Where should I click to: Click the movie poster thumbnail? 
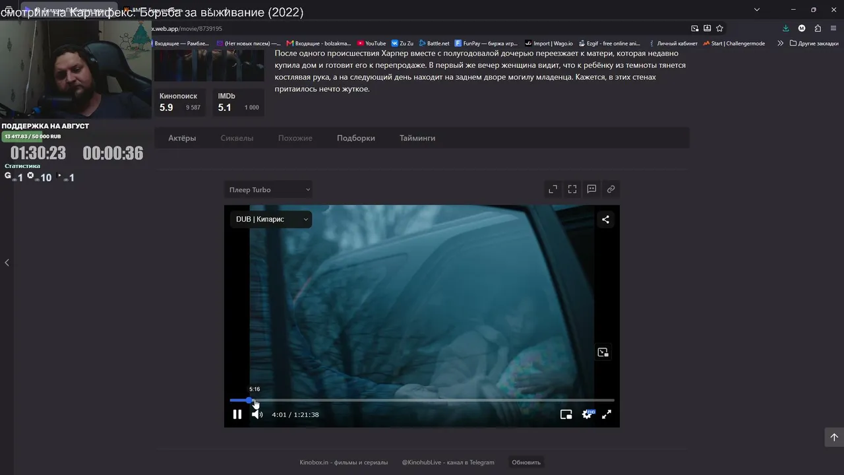tap(209, 65)
